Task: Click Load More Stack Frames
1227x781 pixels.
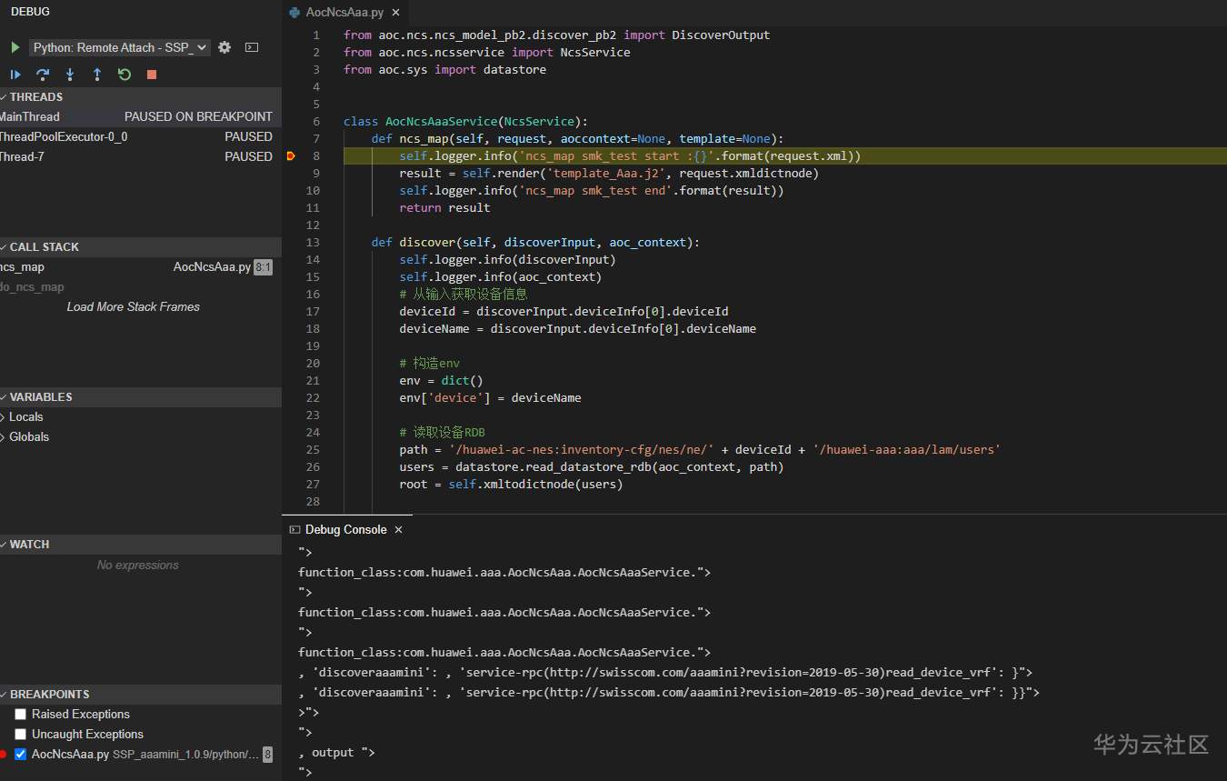Action: pyautogui.click(x=133, y=307)
